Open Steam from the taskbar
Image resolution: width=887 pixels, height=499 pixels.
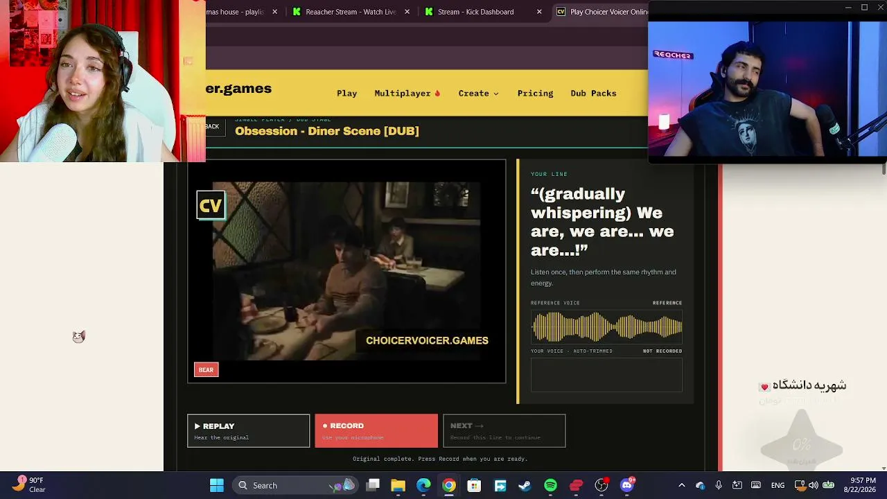coord(525,486)
